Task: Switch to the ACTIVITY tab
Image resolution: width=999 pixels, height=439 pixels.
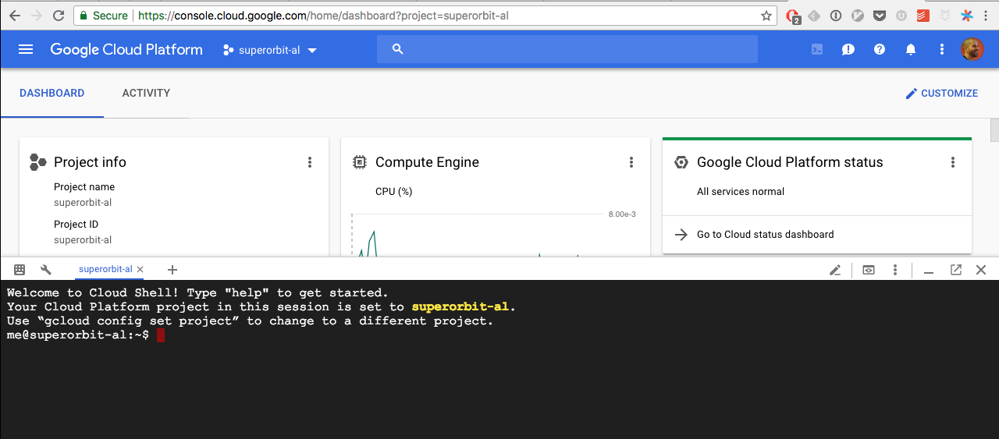Action: [146, 93]
